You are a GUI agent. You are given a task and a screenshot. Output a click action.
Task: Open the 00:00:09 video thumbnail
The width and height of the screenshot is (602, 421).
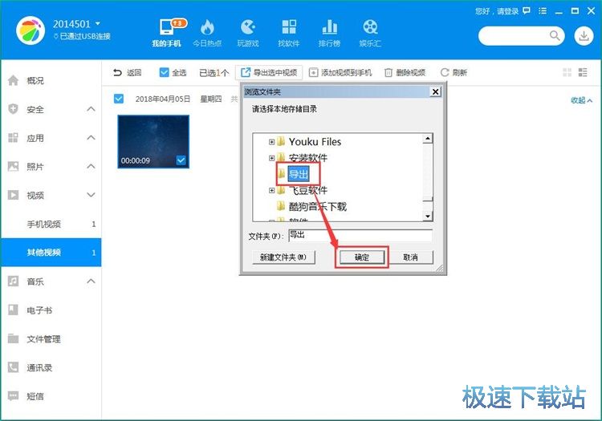153,141
